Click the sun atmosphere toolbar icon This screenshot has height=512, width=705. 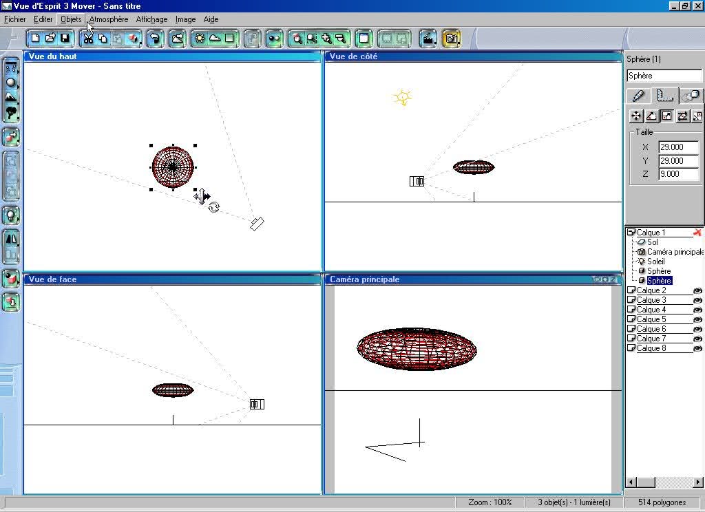pyautogui.click(x=200, y=39)
